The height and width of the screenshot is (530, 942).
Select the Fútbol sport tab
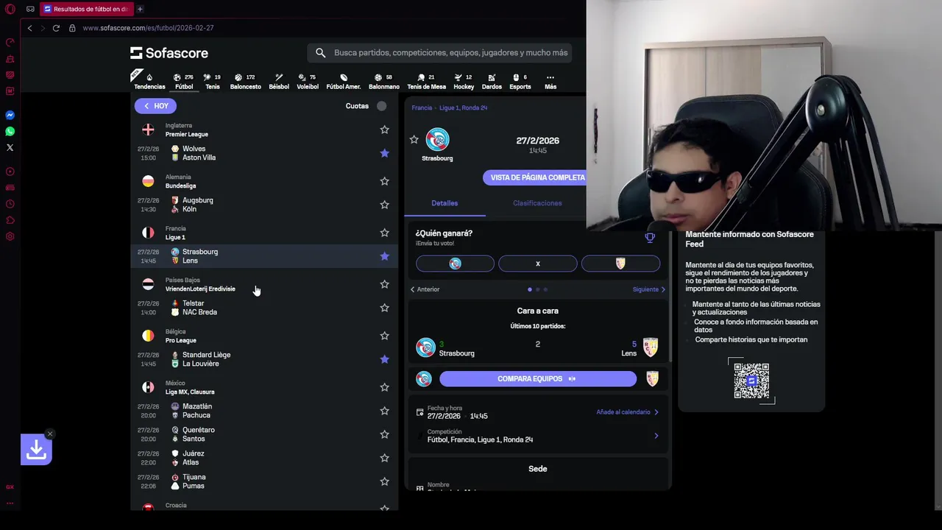pyautogui.click(x=184, y=81)
